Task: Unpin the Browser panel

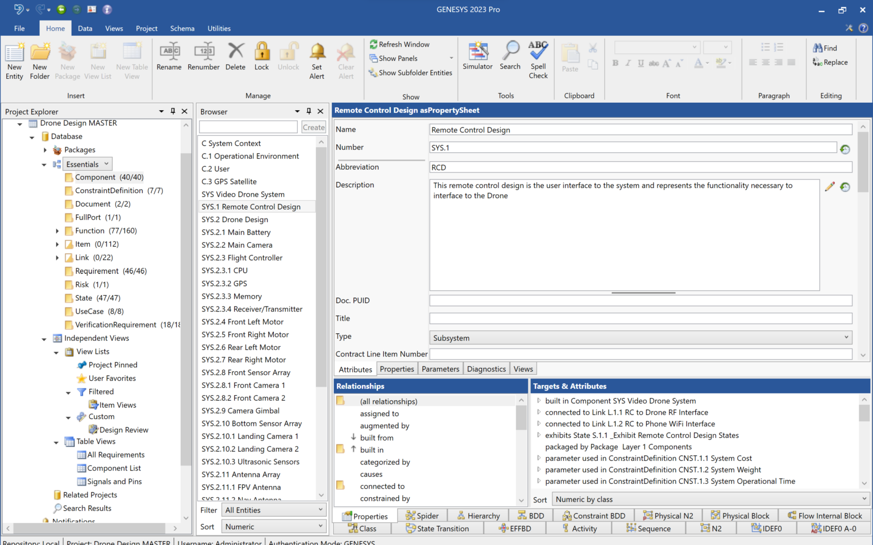Action: pos(309,111)
